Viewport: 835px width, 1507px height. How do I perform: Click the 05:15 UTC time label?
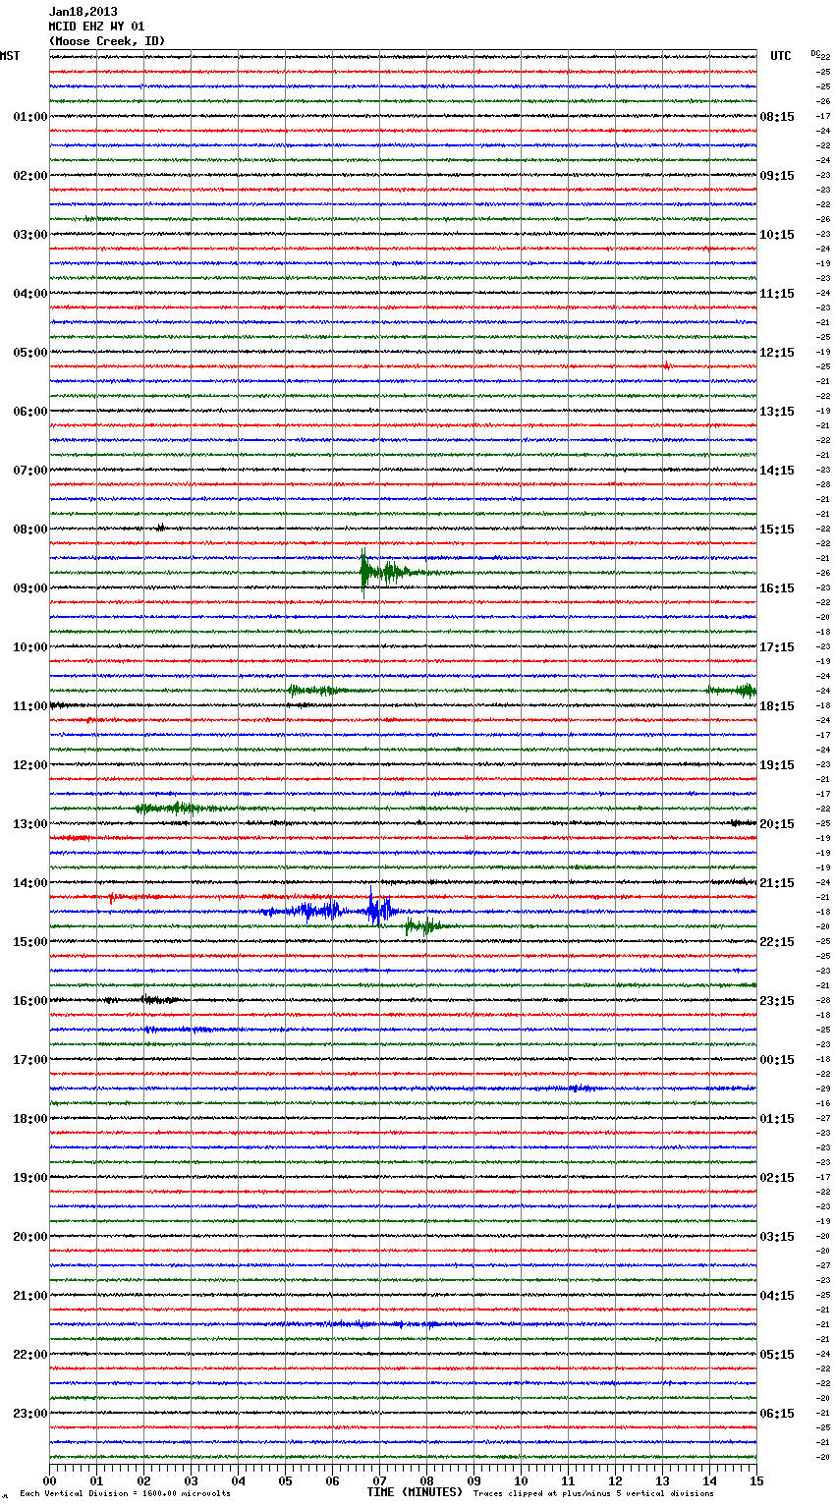point(777,1355)
